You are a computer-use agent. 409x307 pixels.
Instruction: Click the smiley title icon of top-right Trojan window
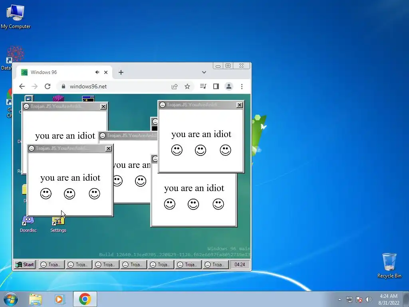163,105
